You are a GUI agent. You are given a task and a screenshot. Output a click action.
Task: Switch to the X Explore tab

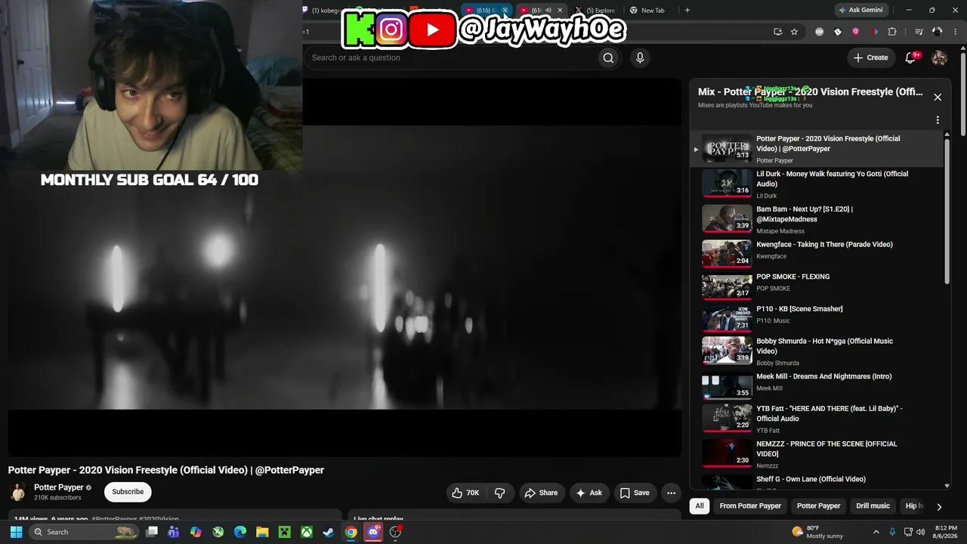(x=595, y=11)
